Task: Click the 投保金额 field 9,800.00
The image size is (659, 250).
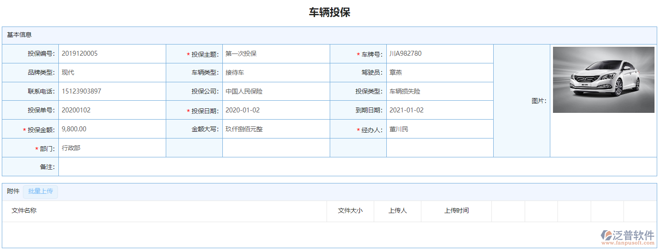Action: pyautogui.click(x=112, y=129)
